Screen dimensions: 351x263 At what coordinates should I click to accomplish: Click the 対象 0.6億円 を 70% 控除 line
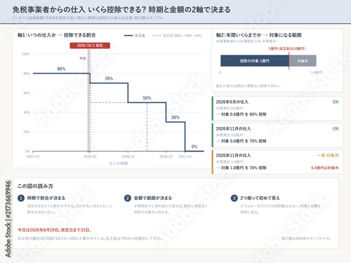pyautogui.click(x=241, y=141)
